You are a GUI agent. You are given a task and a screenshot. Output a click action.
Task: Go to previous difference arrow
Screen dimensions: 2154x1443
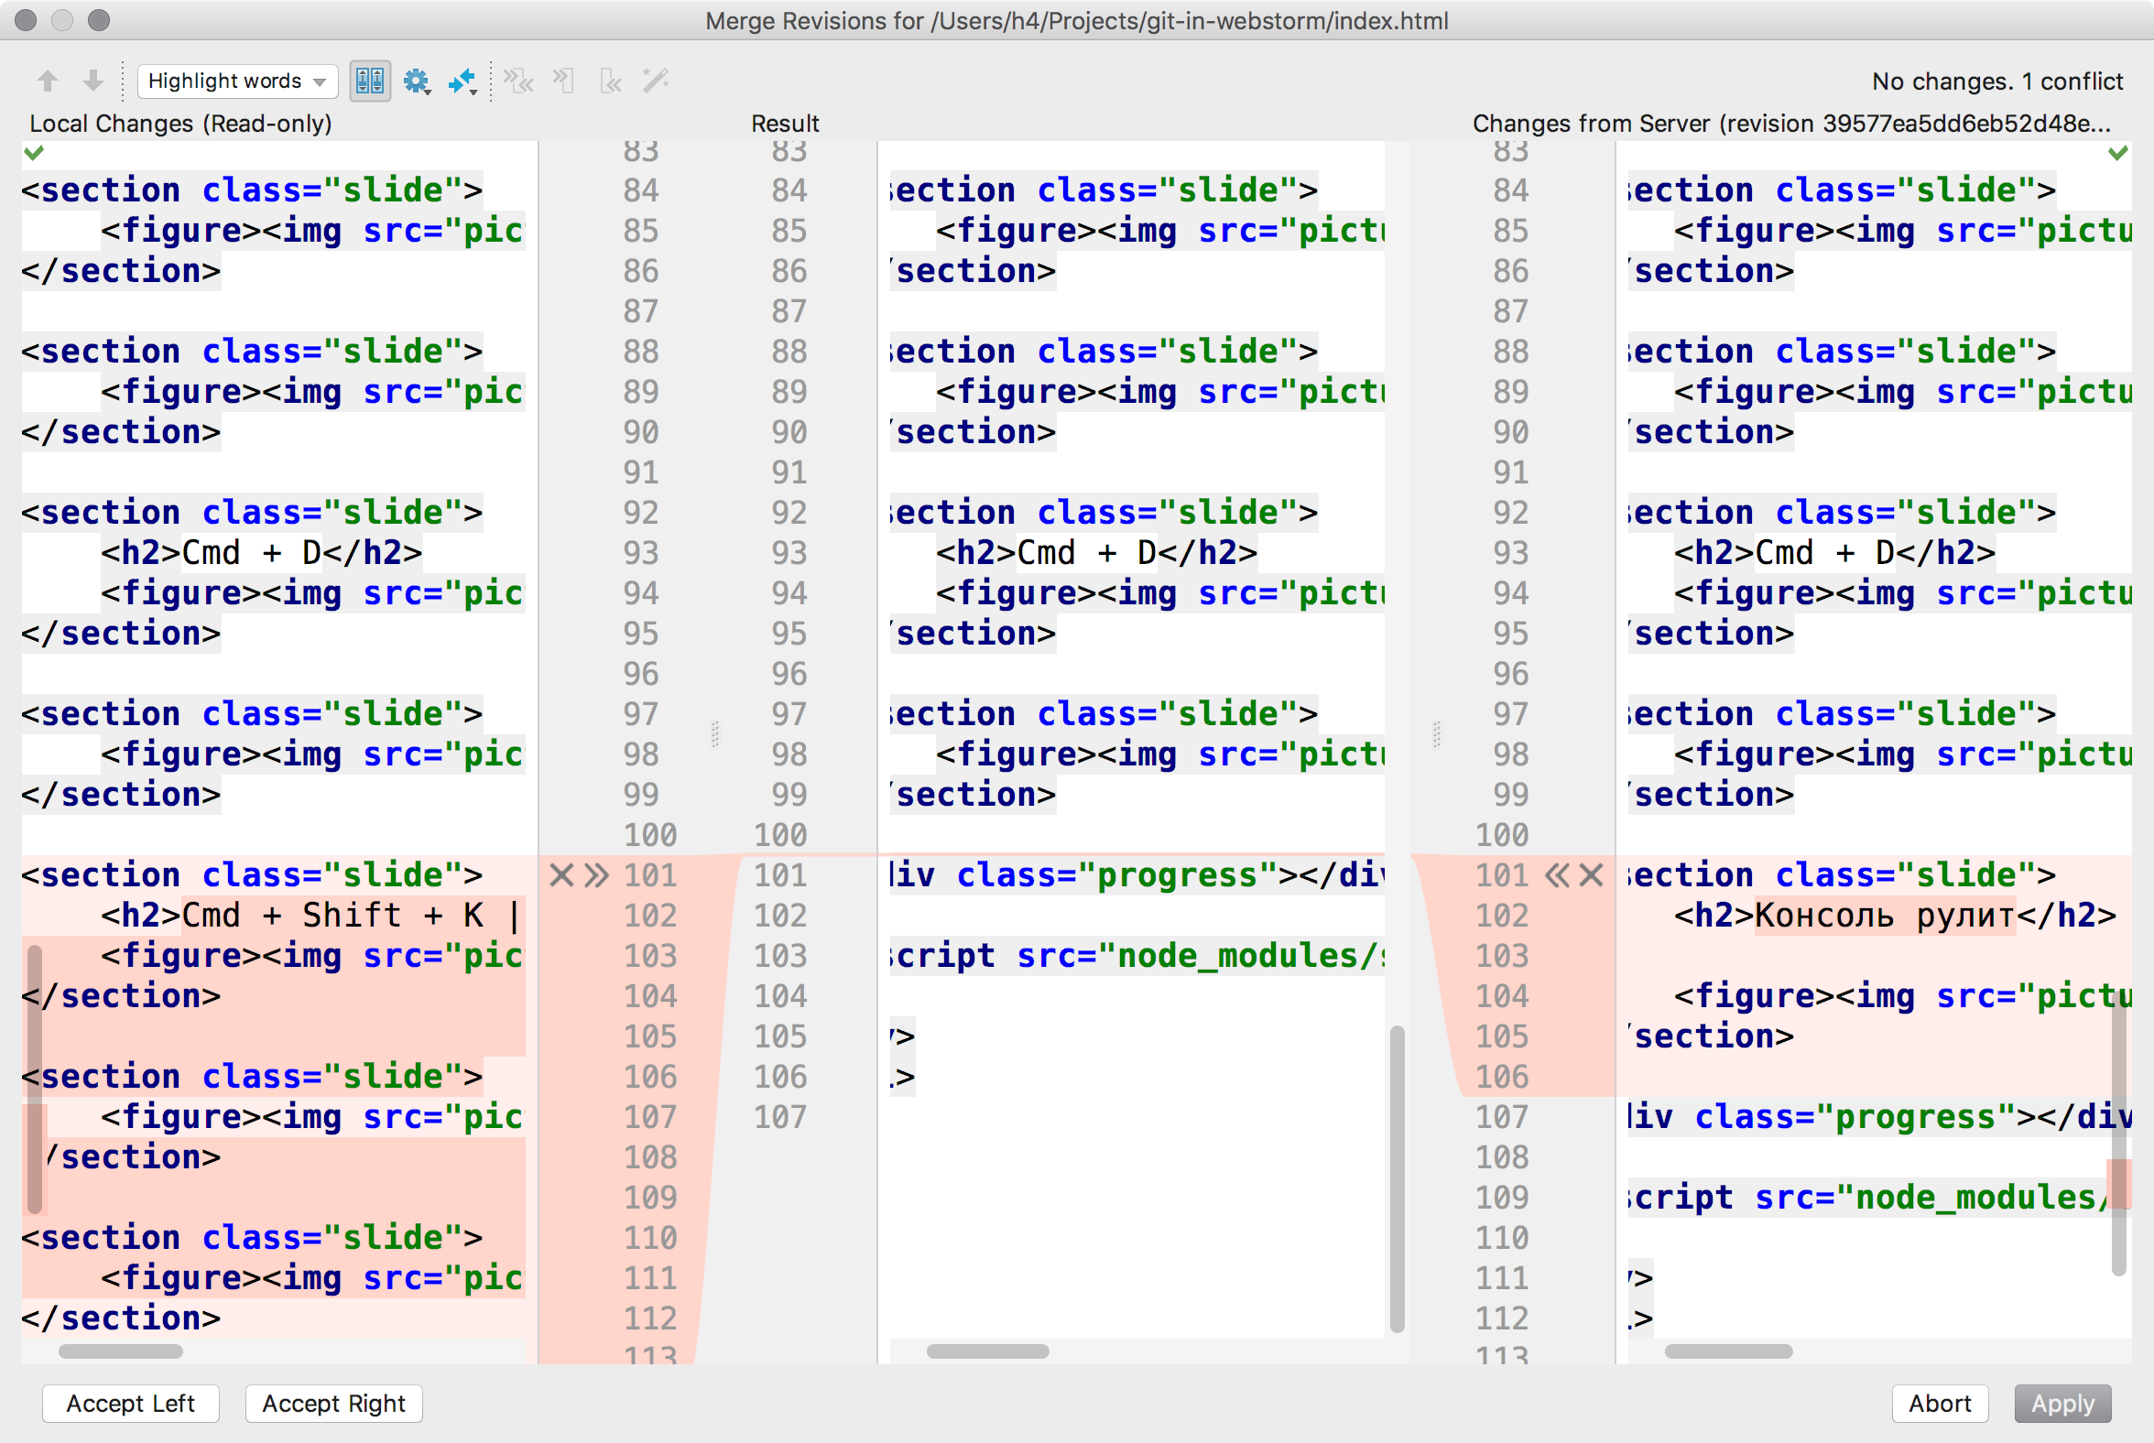(48, 81)
